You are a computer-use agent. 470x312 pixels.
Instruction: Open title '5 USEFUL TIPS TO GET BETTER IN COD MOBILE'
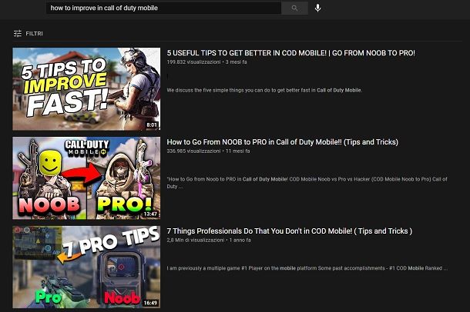click(x=290, y=53)
